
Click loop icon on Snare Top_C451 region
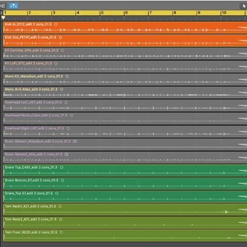point(61,167)
